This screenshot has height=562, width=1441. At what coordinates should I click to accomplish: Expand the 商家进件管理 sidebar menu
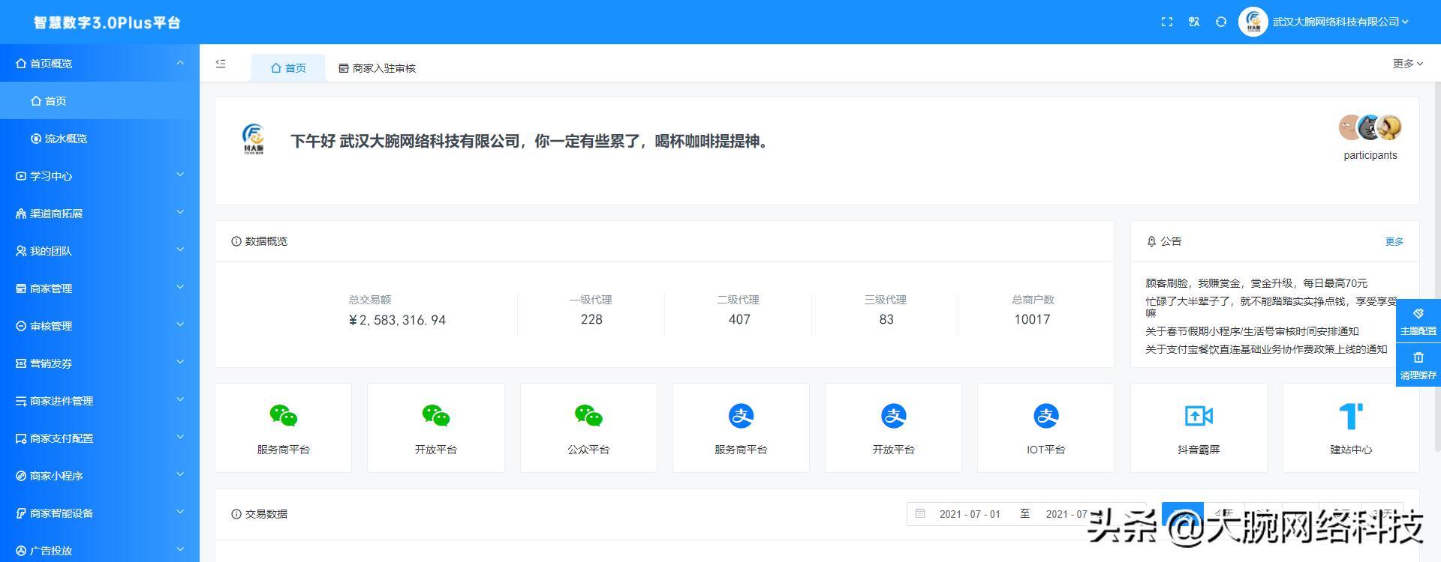(100, 401)
